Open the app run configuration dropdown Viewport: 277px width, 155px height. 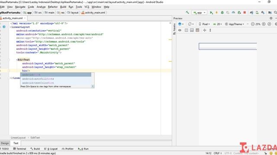200,12
